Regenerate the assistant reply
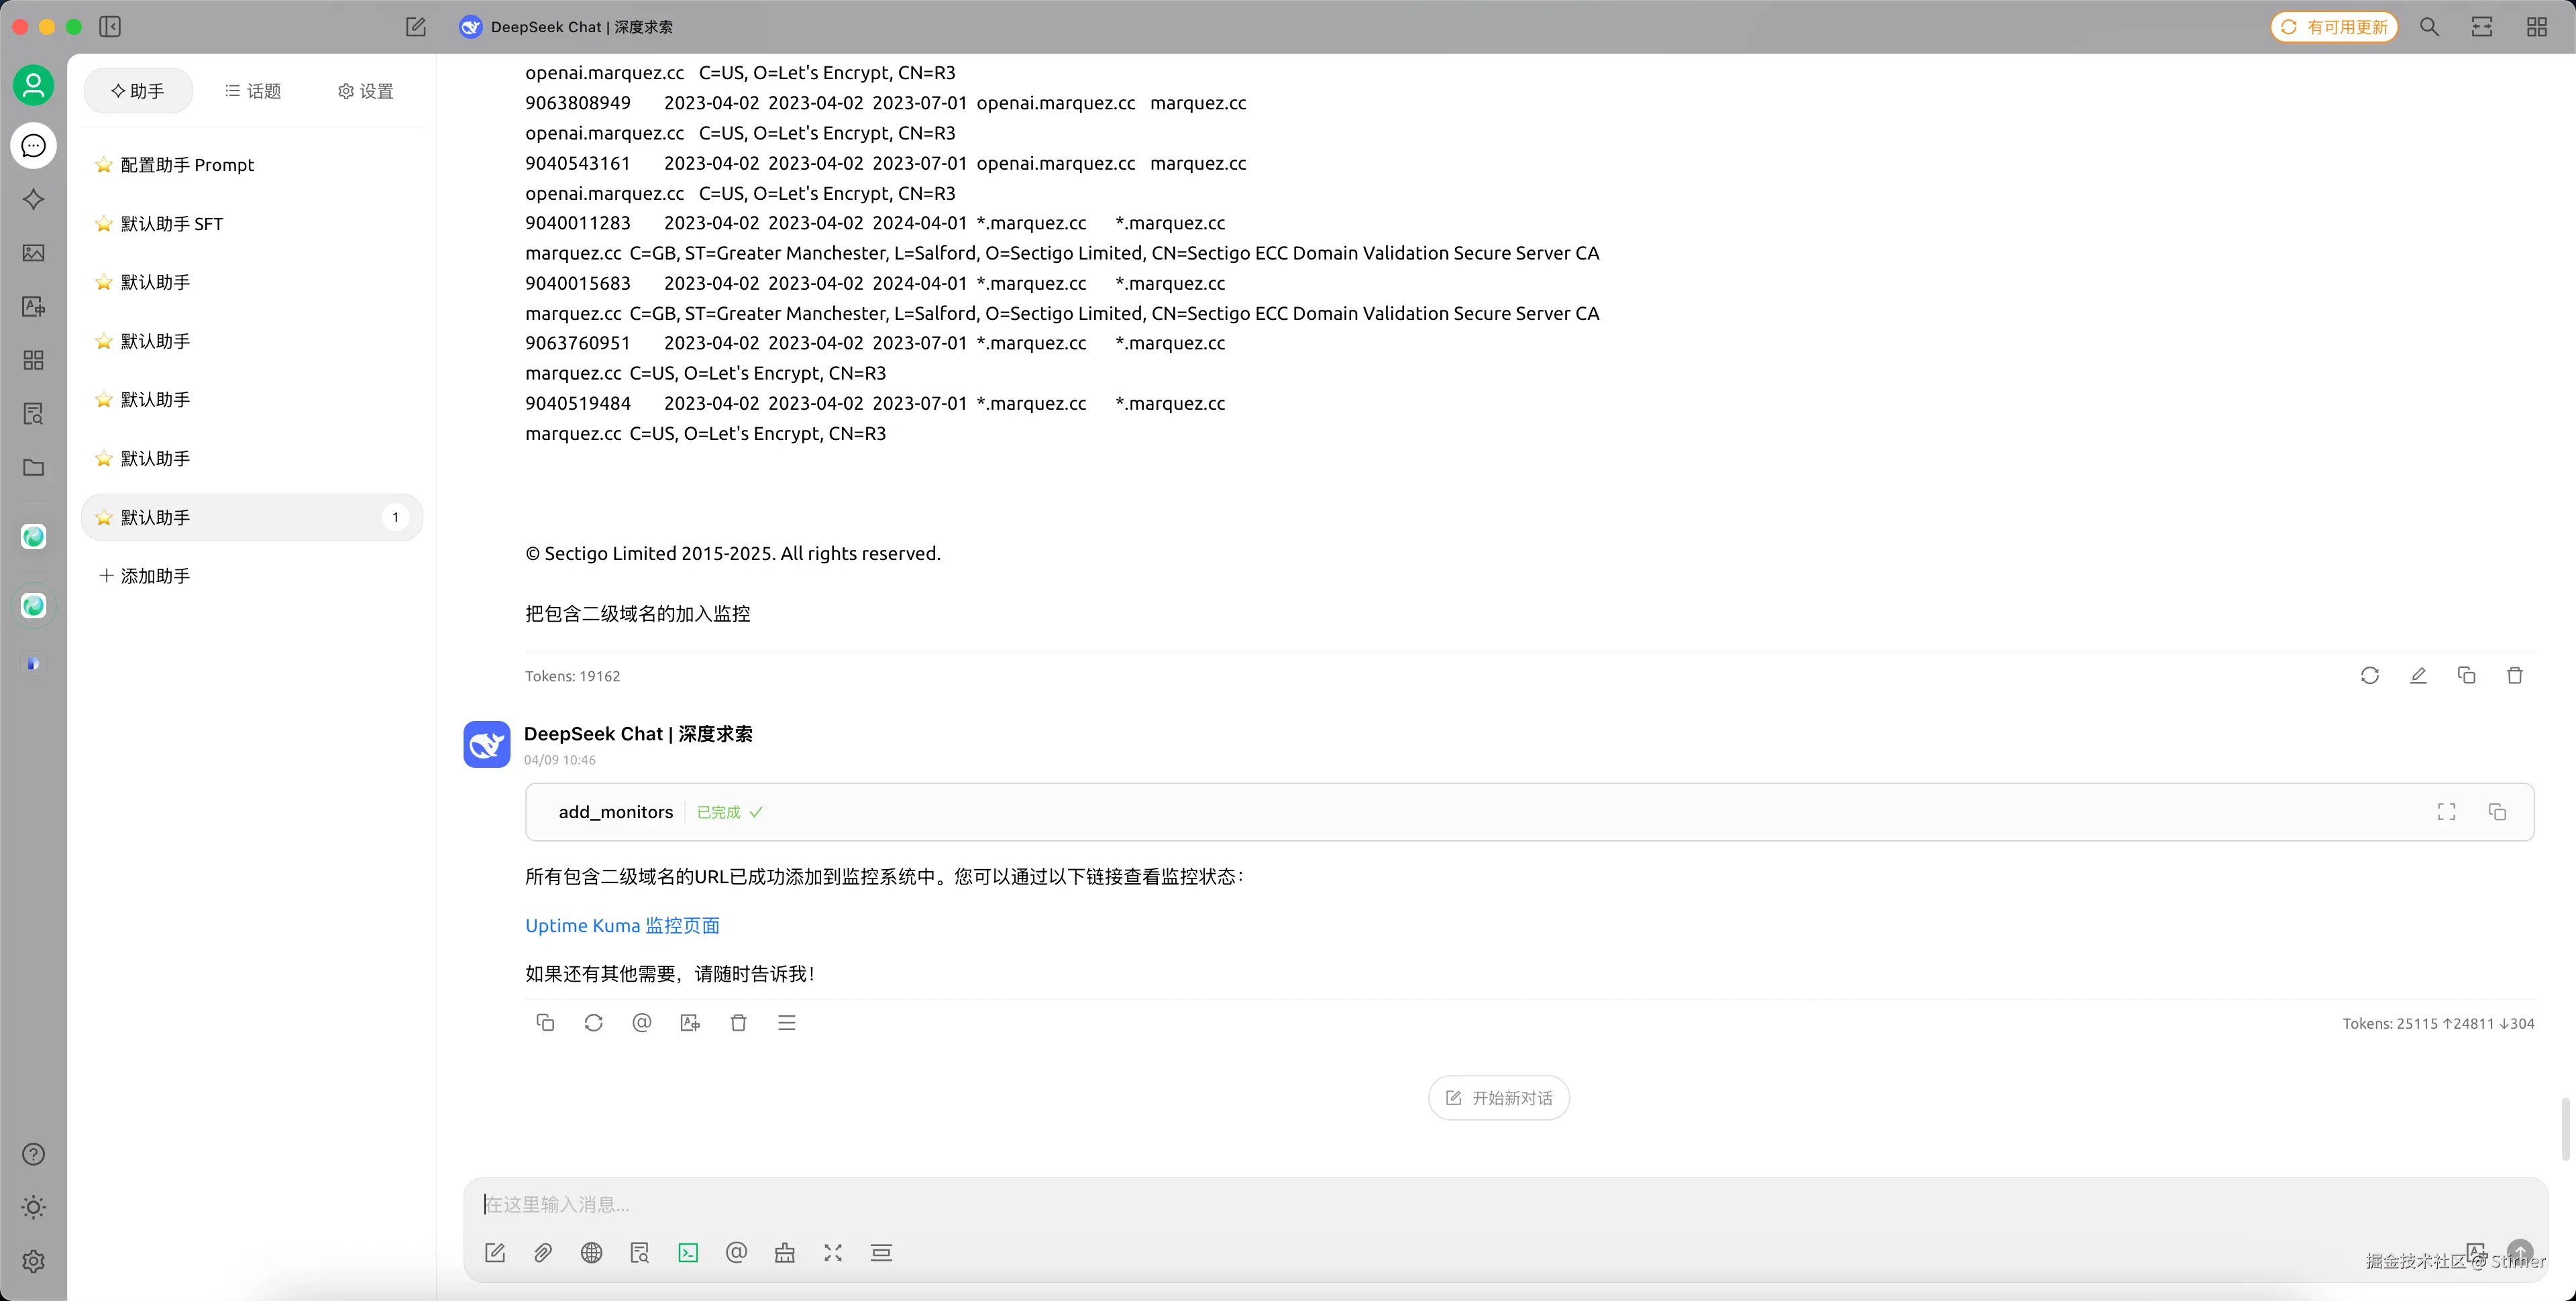This screenshot has height=1301, width=2576. click(593, 1023)
